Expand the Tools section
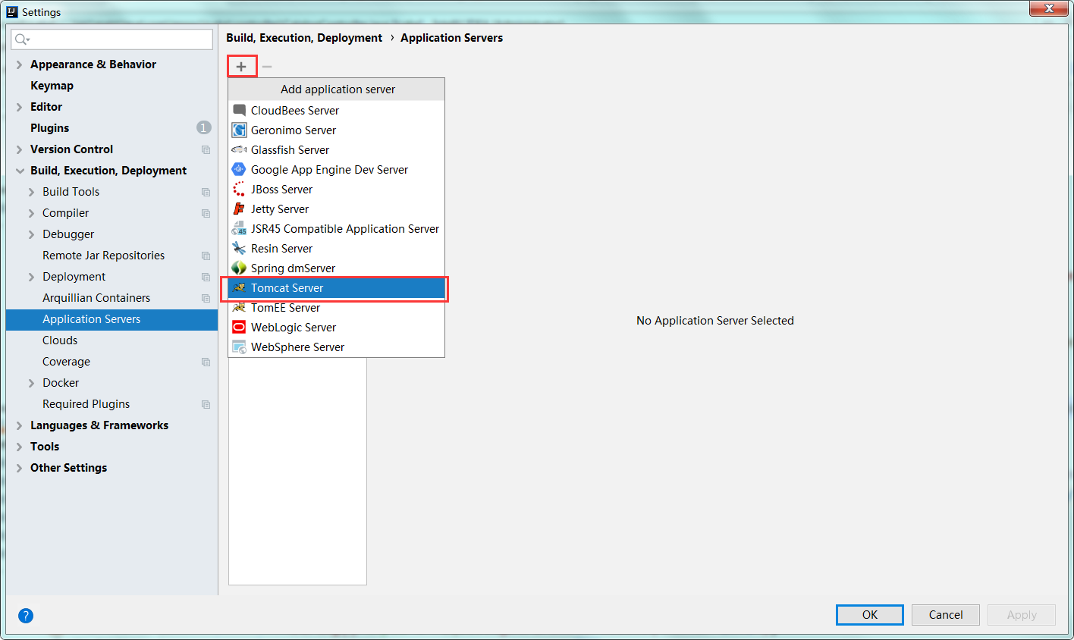The height and width of the screenshot is (640, 1074). pyautogui.click(x=20, y=447)
